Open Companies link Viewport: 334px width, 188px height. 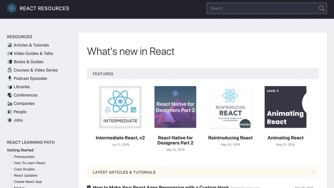(24, 103)
